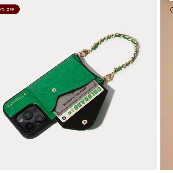Click the lower gold lobster clasp

click(108, 78)
